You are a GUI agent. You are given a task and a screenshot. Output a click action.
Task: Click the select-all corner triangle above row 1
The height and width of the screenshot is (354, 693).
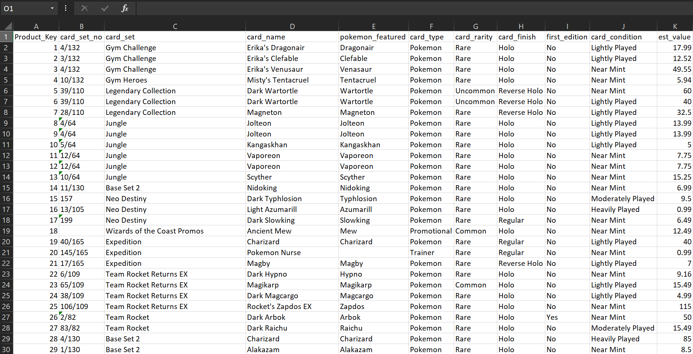[x=7, y=26]
